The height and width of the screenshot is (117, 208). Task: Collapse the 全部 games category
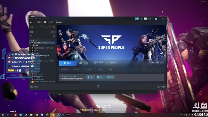tap(30, 40)
